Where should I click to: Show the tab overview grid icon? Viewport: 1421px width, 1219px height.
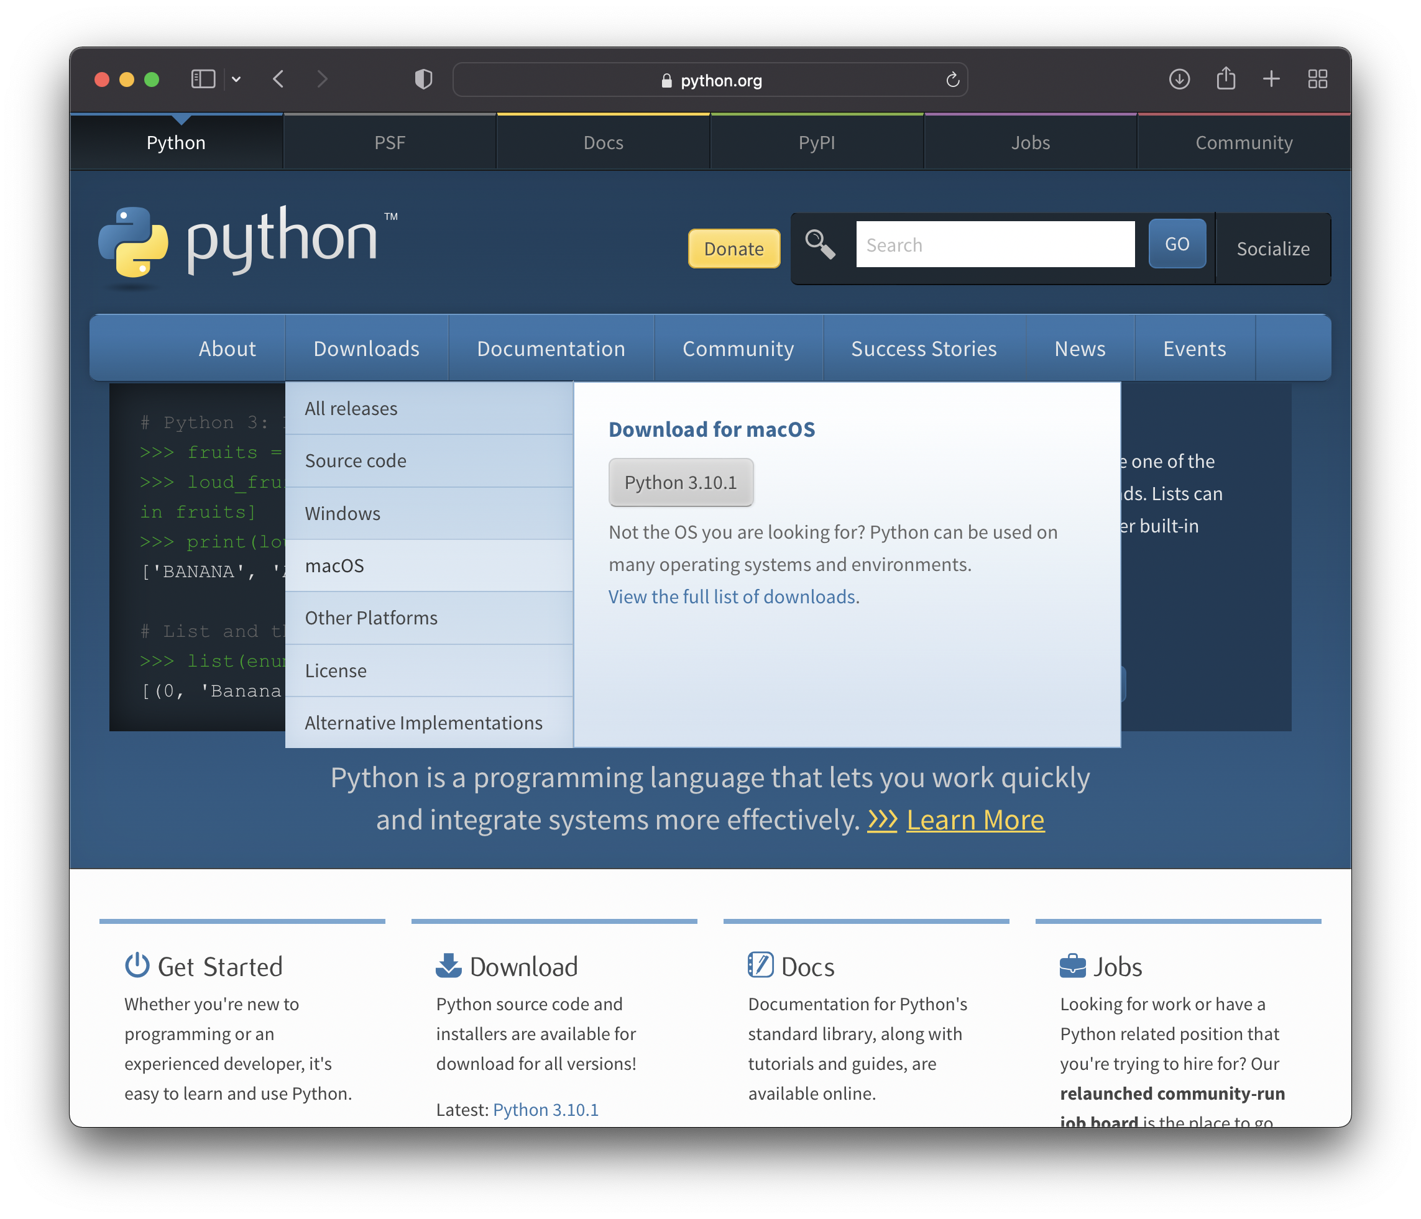[1317, 80]
